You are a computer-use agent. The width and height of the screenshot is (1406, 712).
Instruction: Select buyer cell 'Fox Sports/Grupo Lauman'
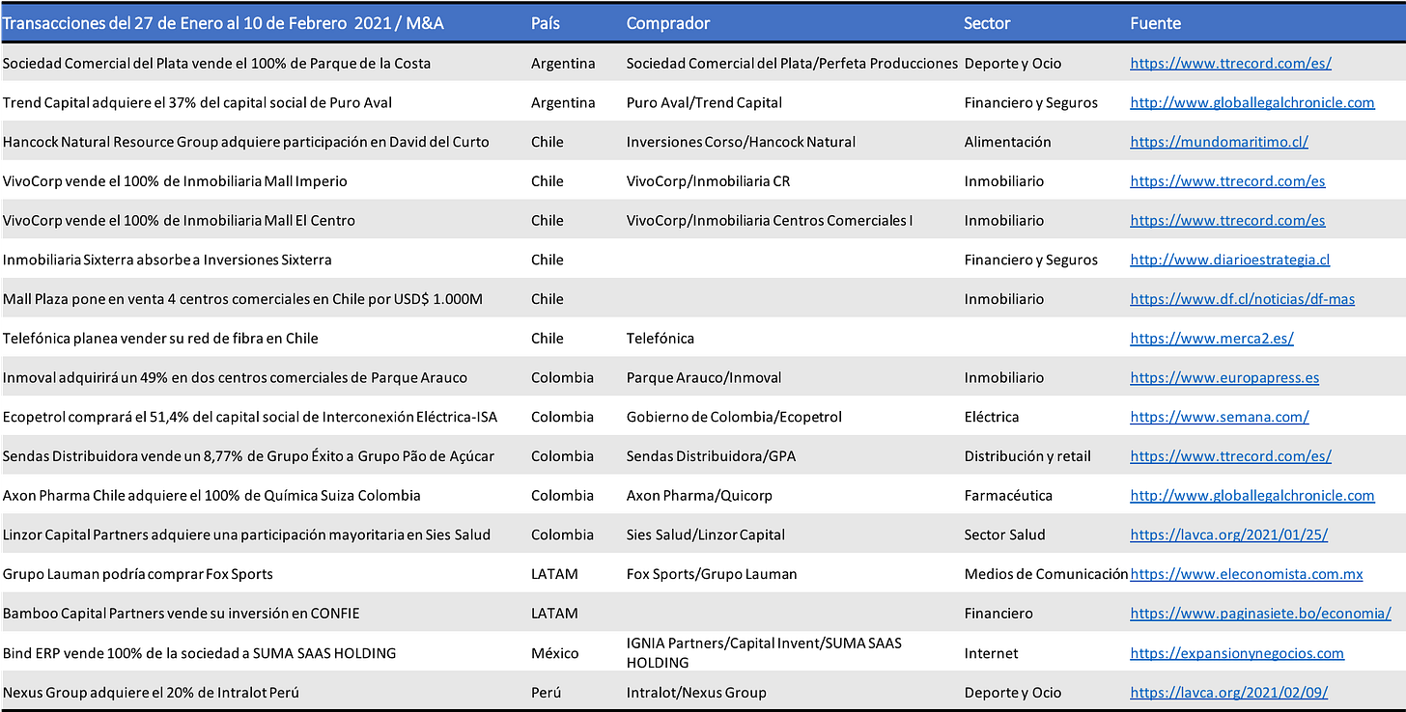tap(713, 574)
